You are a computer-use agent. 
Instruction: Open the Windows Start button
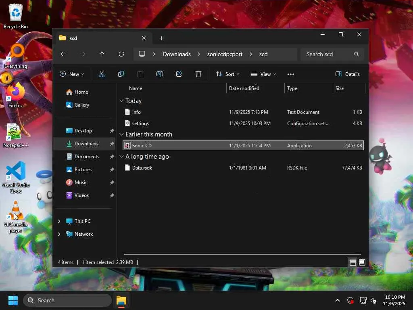click(x=13, y=300)
